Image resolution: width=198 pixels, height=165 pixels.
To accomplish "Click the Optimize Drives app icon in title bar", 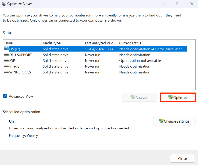I will point(4,4).
